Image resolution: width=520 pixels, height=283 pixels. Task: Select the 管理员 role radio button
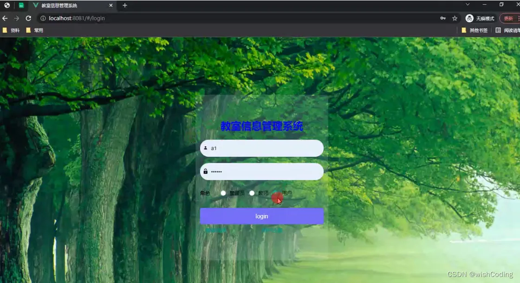(223, 193)
